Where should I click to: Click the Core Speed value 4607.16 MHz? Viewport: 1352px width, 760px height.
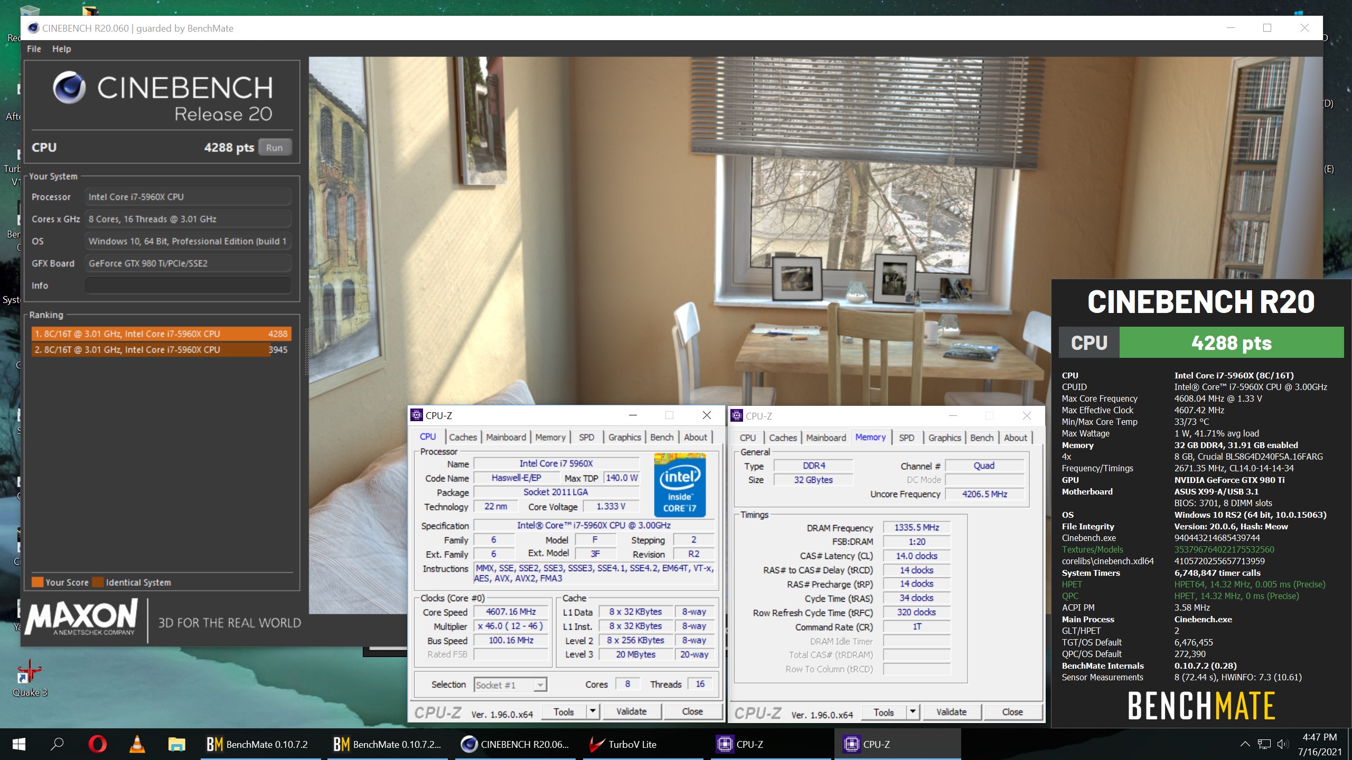point(511,612)
